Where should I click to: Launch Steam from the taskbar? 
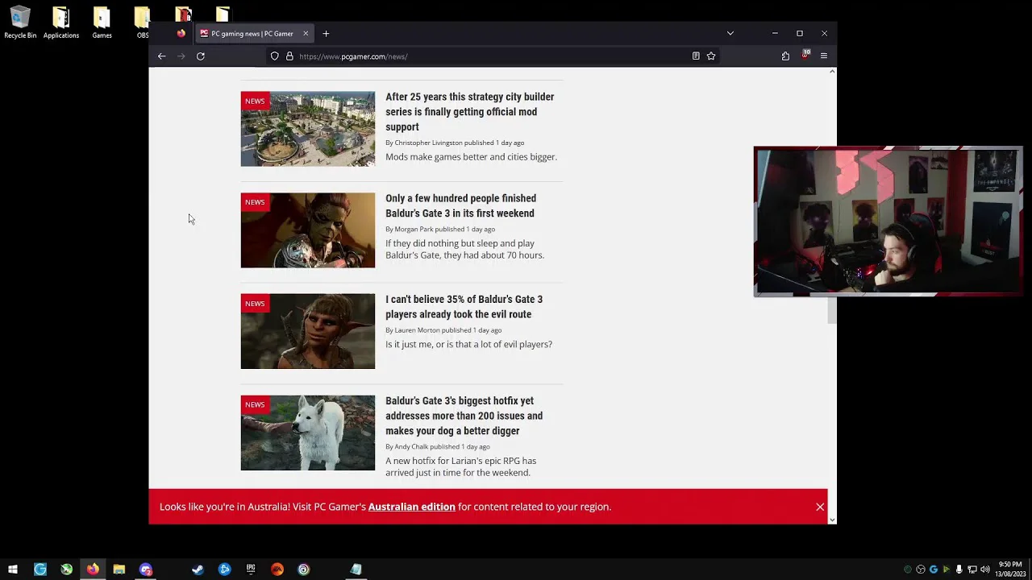click(x=198, y=570)
